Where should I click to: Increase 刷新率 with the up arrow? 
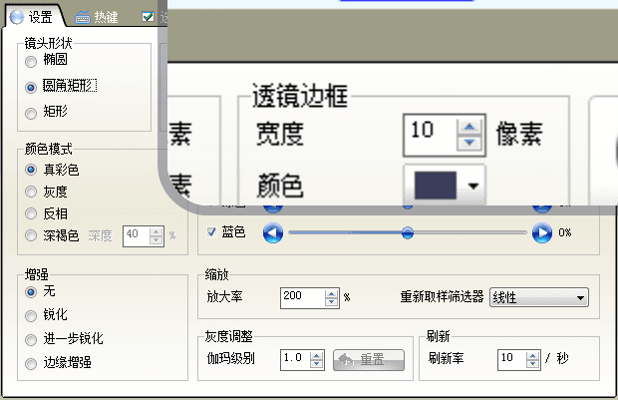pos(532,355)
